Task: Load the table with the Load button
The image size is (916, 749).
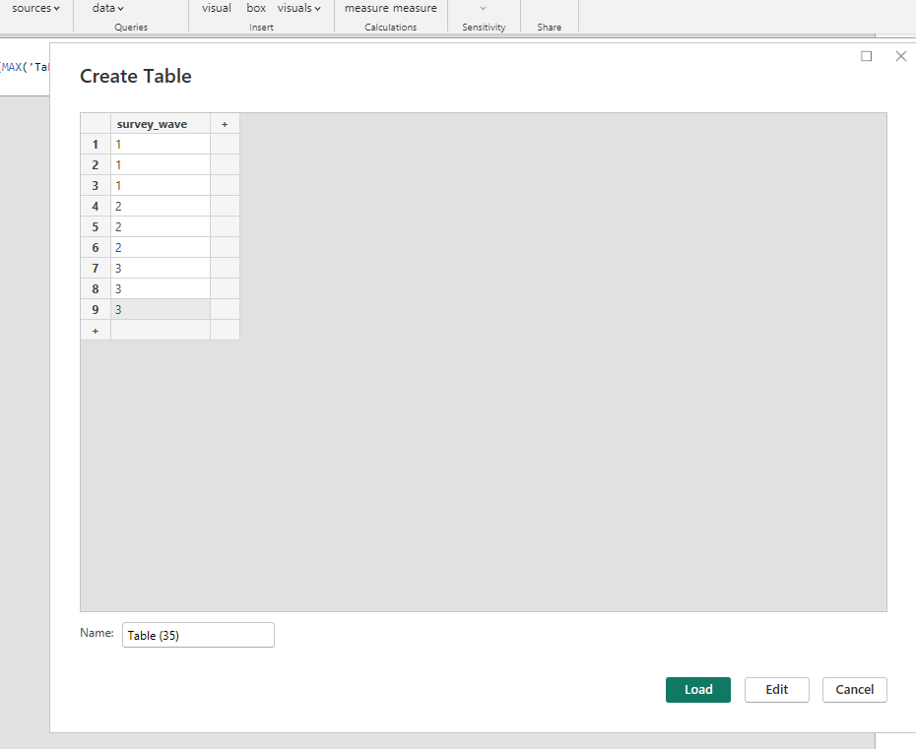Action: pyautogui.click(x=698, y=689)
